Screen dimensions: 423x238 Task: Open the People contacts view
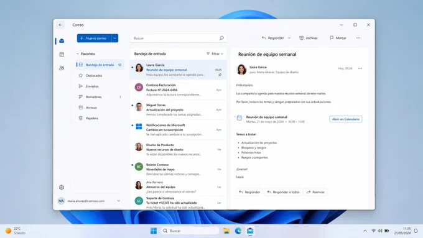62,68
